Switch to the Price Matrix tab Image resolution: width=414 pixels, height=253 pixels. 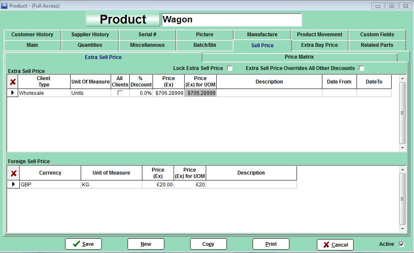tap(299, 57)
